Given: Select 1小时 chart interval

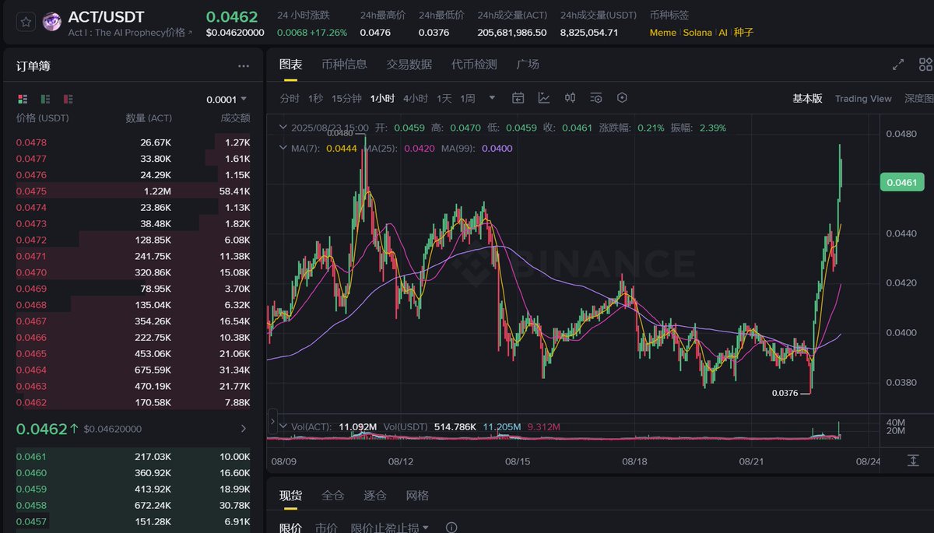Looking at the screenshot, I should point(383,98).
